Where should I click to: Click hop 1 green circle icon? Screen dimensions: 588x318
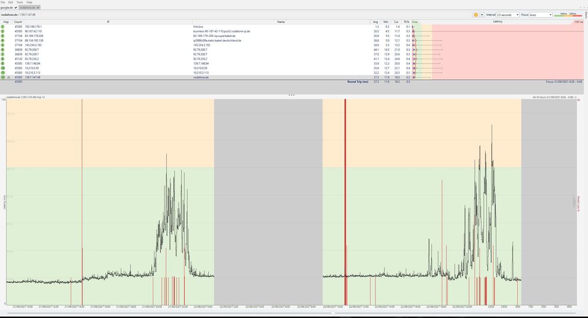pyautogui.click(x=2, y=27)
